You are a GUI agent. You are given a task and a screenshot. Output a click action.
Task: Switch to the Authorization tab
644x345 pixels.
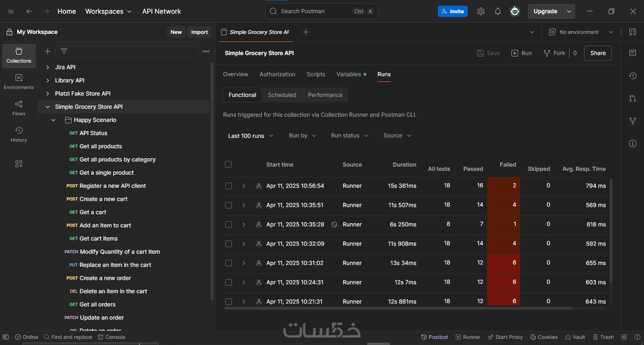point(277,74)
